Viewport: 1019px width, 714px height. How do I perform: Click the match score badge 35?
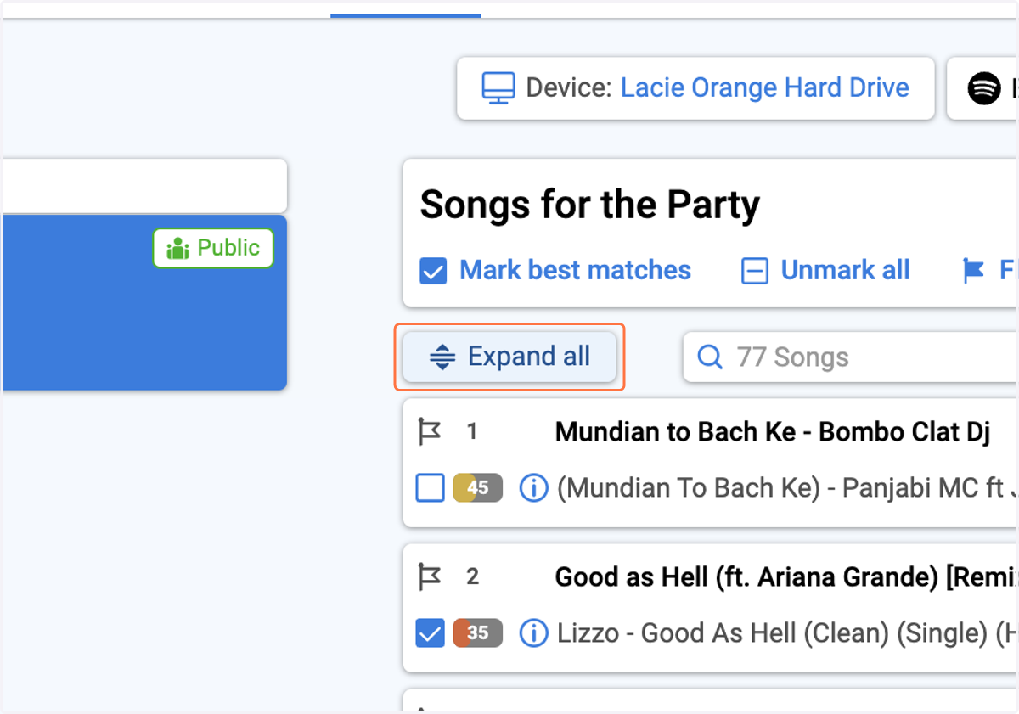[x=477, y=633]
